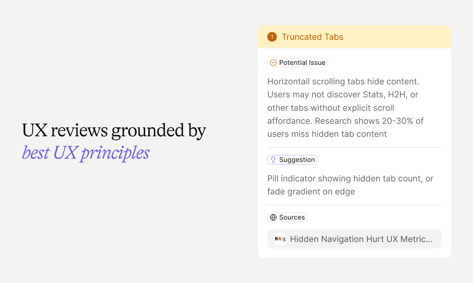Click the best UX principles italic text
This screenshot has height=283, width=473.
pyautogui.click(x=85, y=153)
